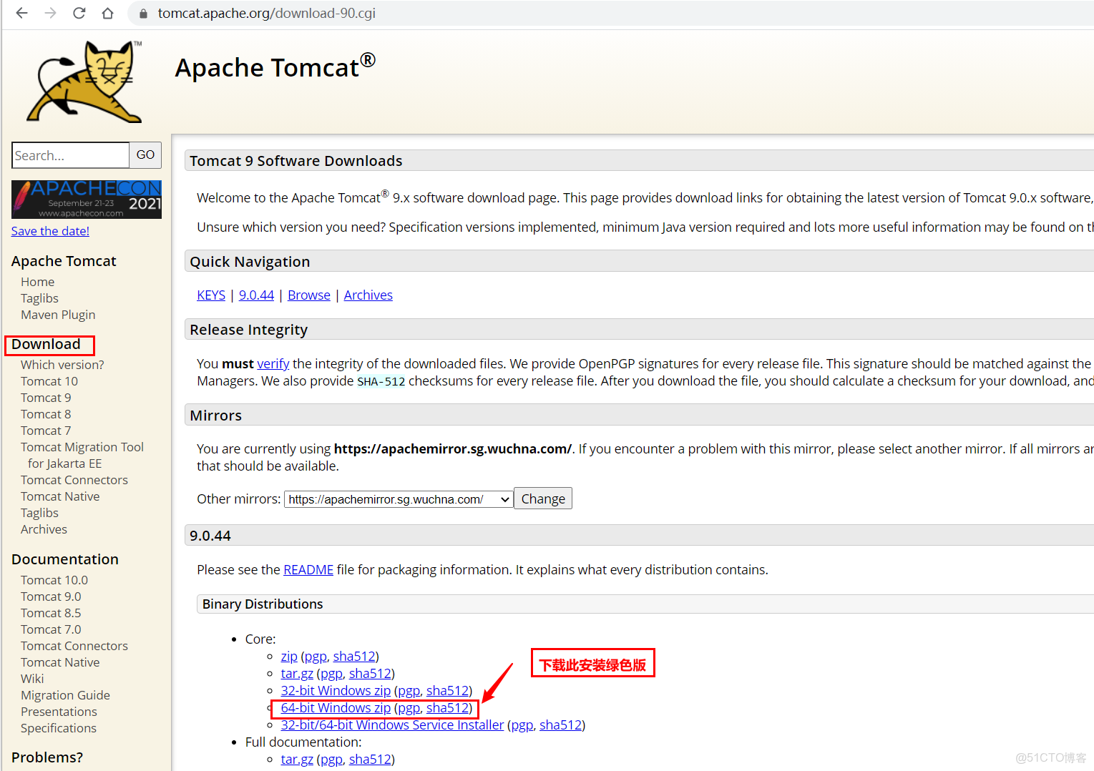Viewport: 1094px width, 771px height.
Task: Open the ApacheCon 2021 banner image
Action: 87,199
